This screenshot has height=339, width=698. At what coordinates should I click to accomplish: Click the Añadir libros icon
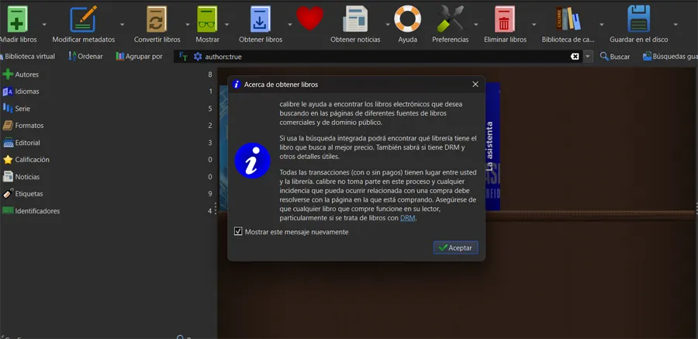click(17, 19)
